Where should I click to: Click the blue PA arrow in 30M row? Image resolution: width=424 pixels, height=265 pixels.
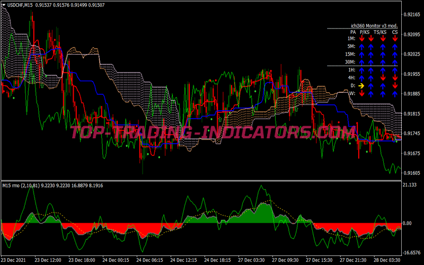(x=361, y=63)
